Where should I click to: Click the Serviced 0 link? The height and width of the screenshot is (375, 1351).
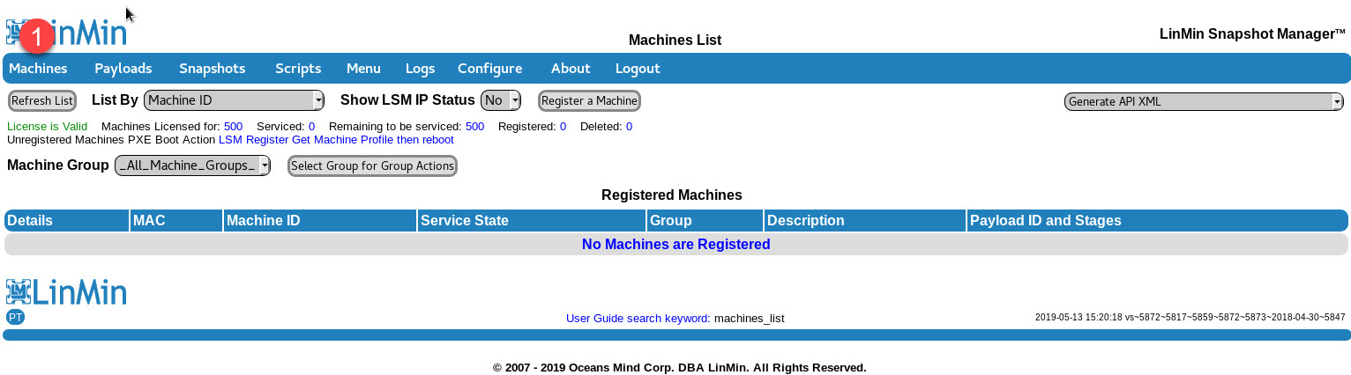(311, 127)
